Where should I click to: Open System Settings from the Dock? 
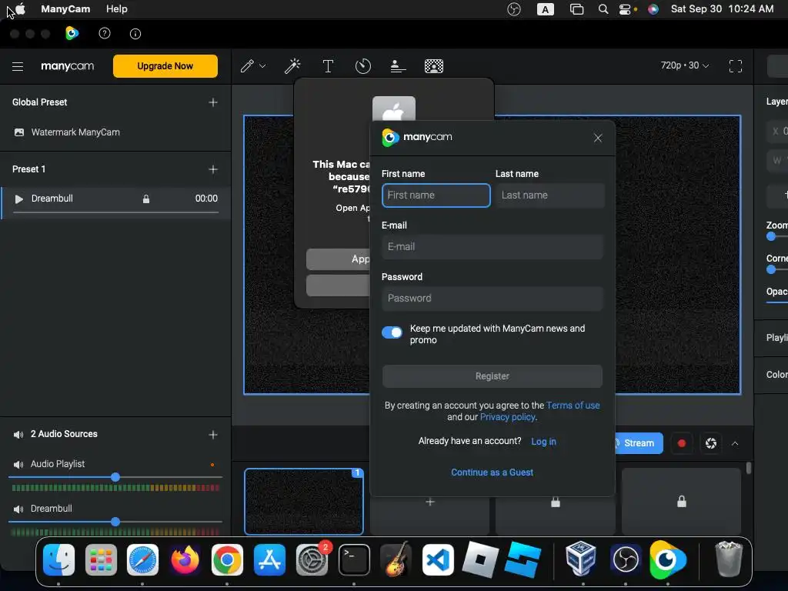click(312, 560)
